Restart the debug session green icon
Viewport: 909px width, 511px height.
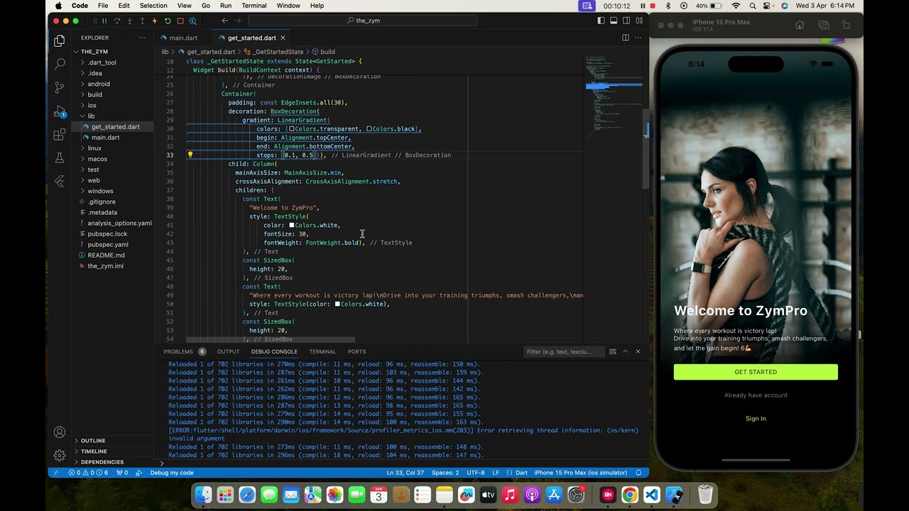coord(168,21)
